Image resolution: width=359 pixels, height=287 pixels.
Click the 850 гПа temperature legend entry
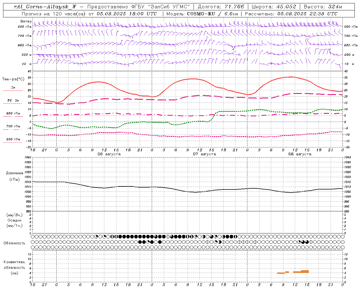pyautogui.click(x=13, y=114)
